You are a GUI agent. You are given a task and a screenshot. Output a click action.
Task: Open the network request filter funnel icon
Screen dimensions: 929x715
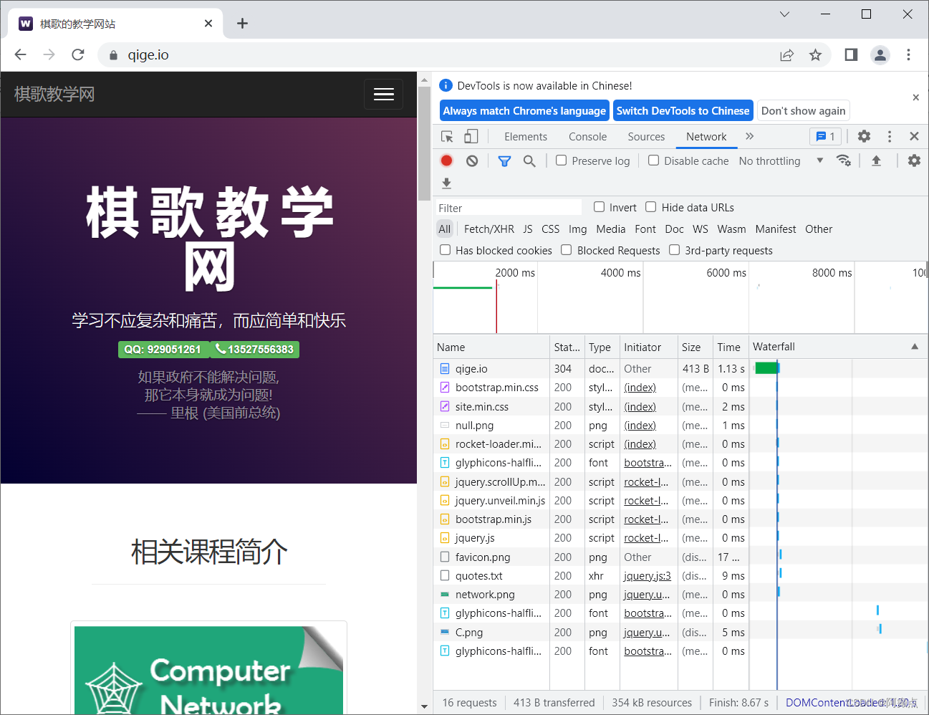[504, 160]
